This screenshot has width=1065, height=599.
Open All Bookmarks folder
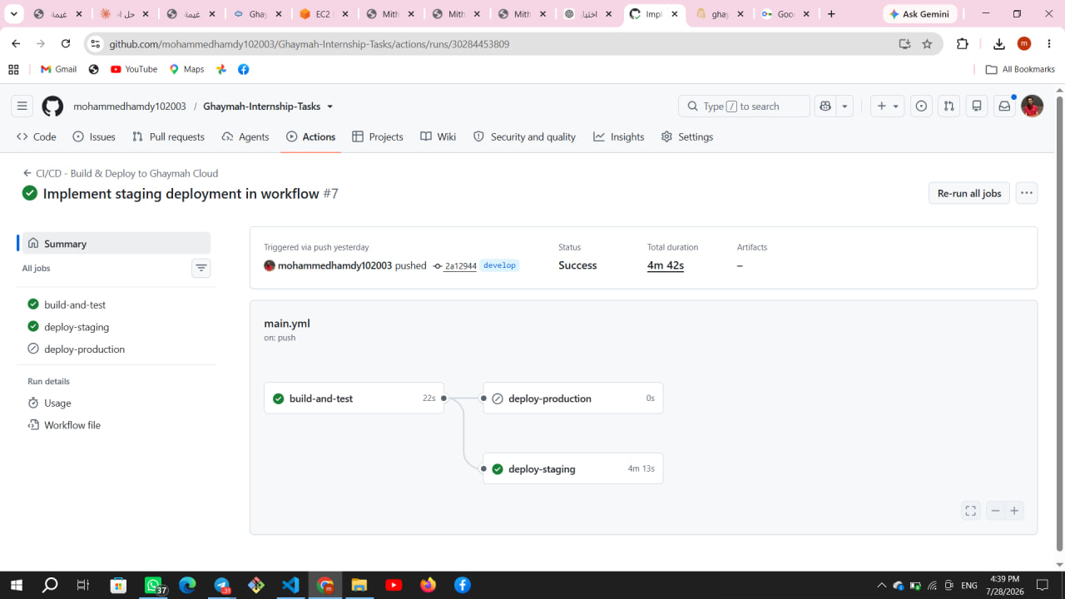[x=1020, y=69]
